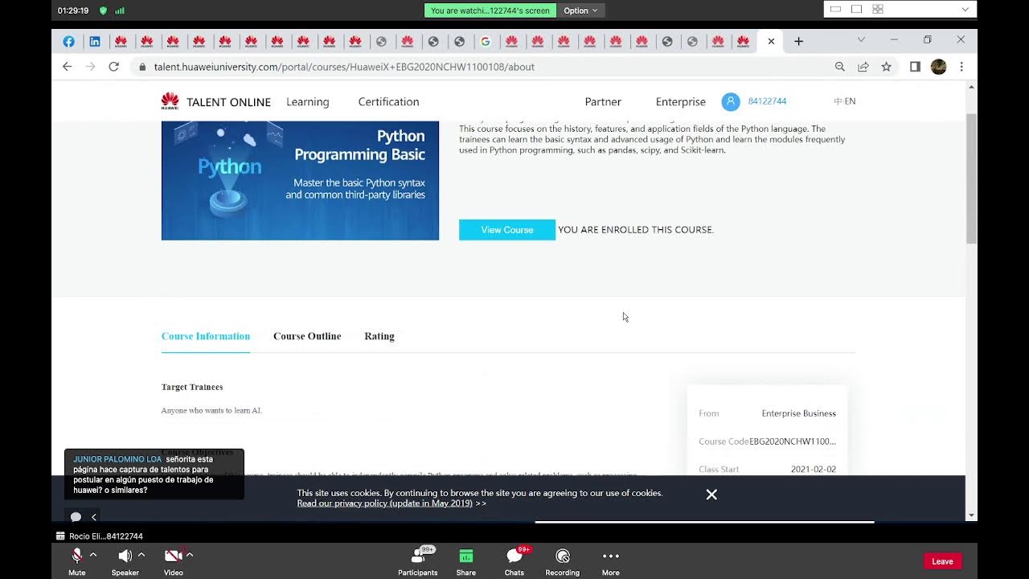Start video in Zoom
1029x579 pixels.
(174, 561)
